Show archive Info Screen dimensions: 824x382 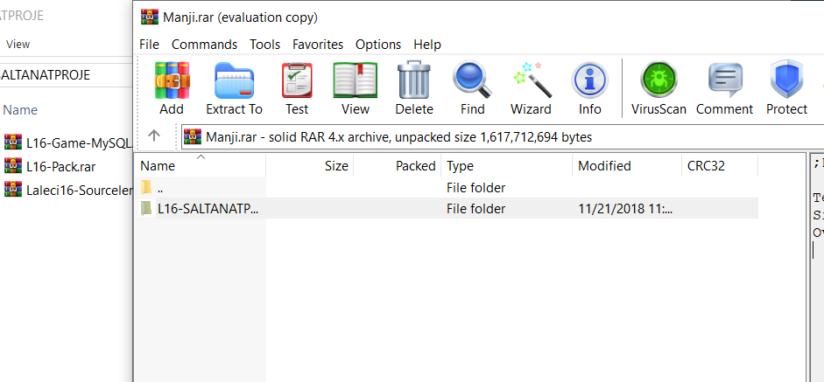[x=589, y=80]
